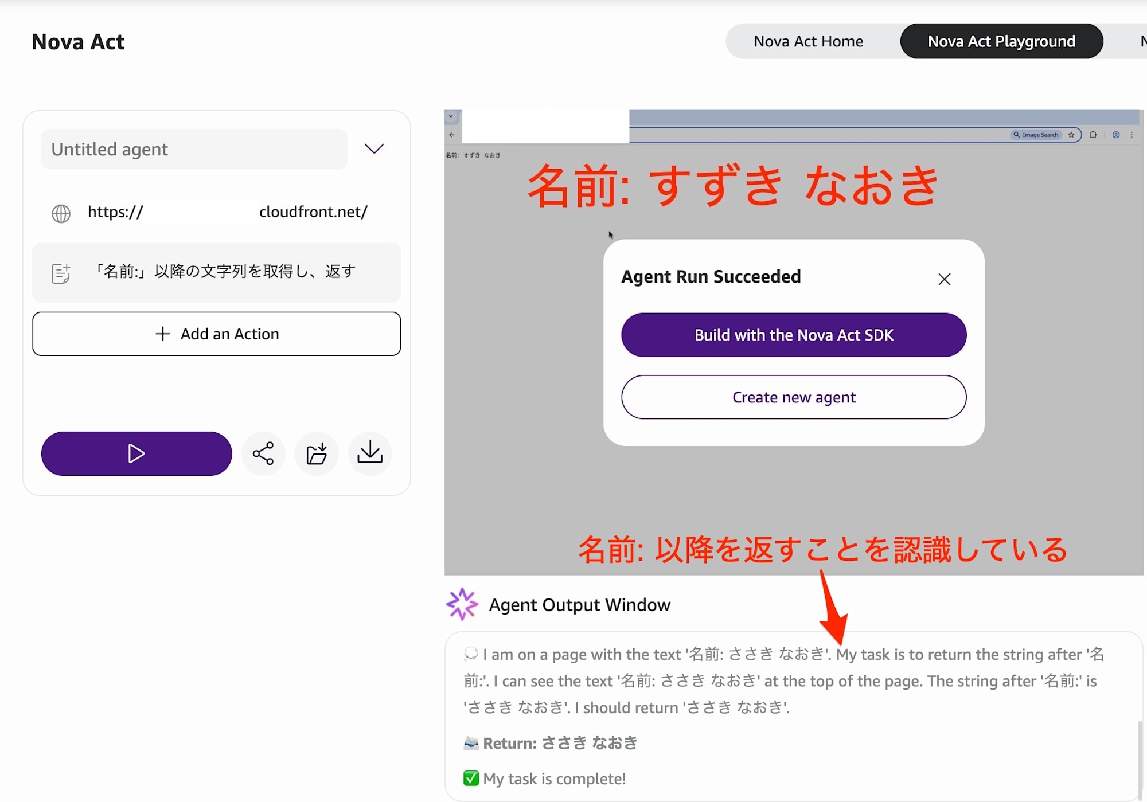Click the extensions puzzle icon in the embedded browser
The height and width of the screenshot is (802, 1147).
pos(1093,135)
